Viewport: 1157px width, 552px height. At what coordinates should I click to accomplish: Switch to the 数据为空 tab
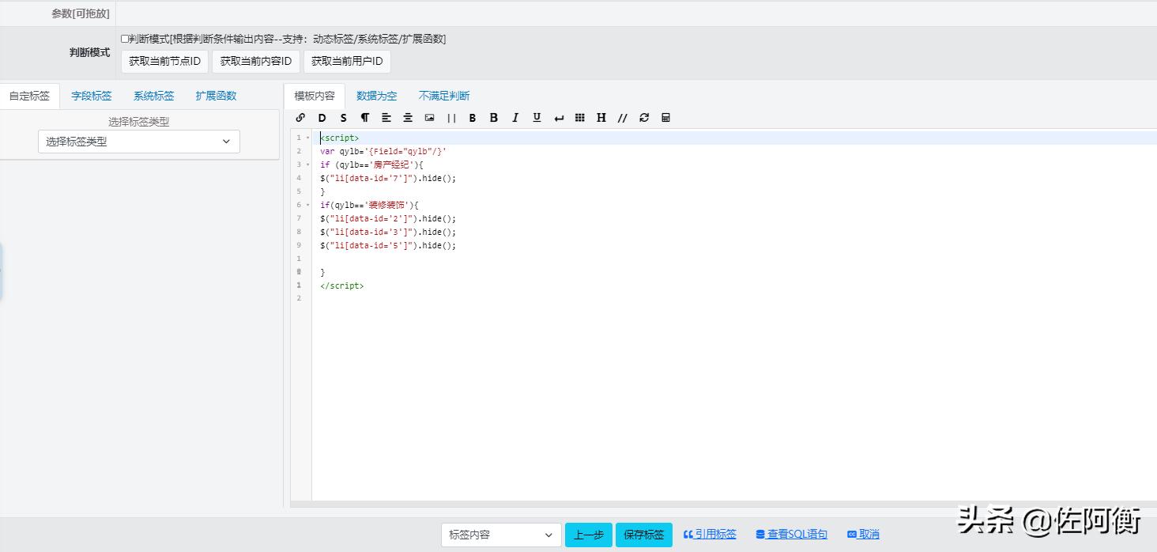click(x=377, y=95)
